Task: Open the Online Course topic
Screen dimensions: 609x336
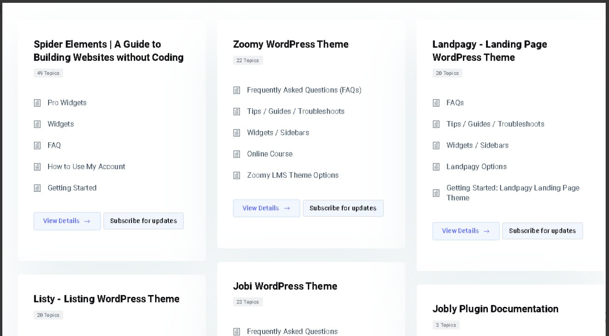Action: pyautogui.click(x=270, y=154)
